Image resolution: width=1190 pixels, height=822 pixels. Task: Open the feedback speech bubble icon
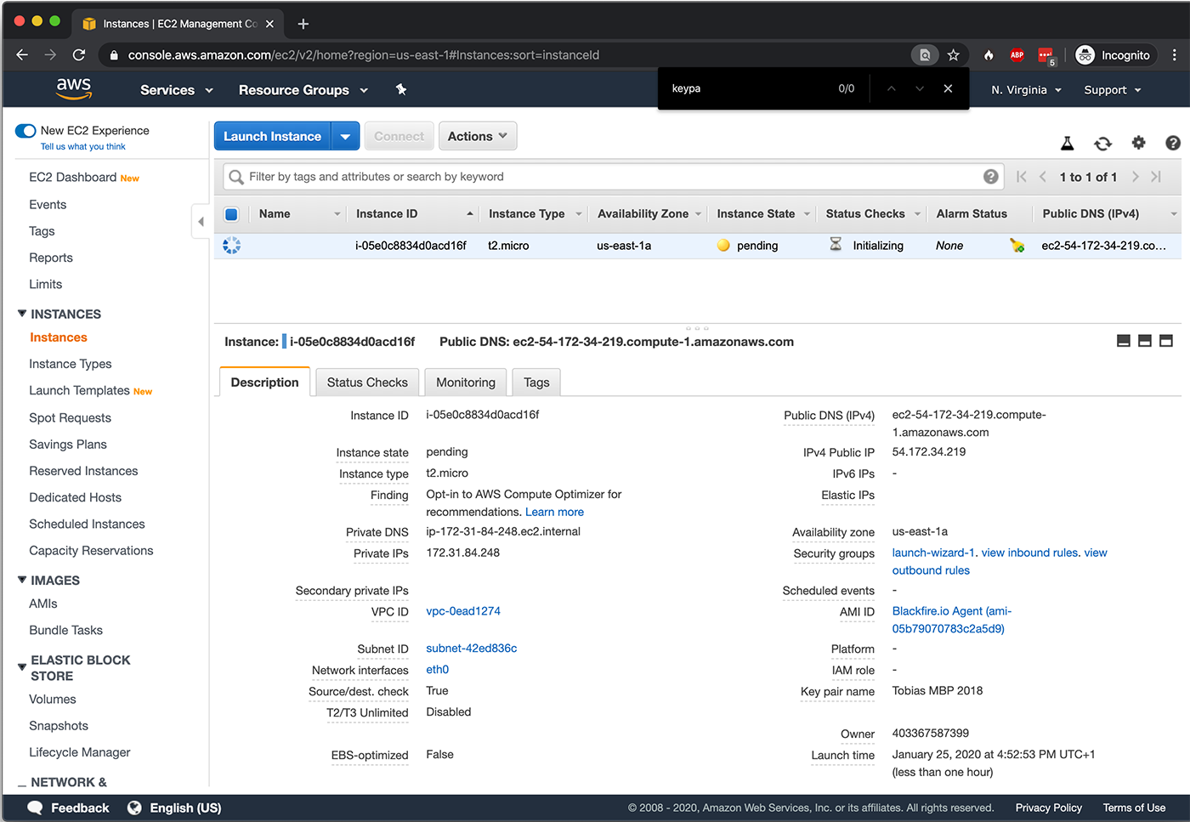pos(35,808)
